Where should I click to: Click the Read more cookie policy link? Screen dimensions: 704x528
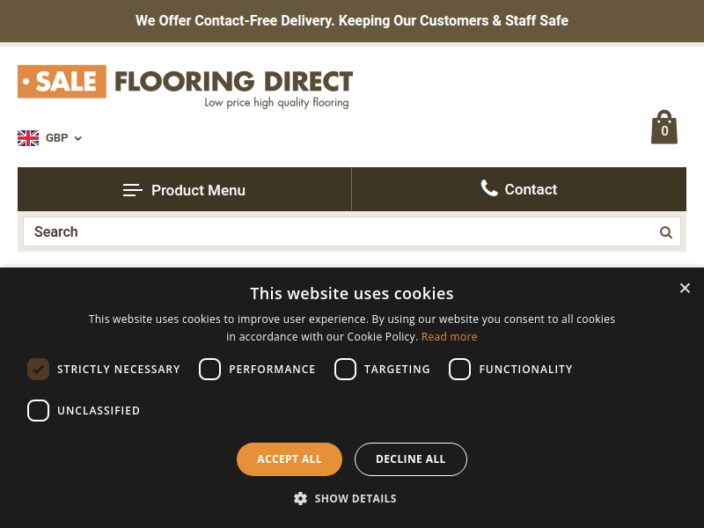(449, 336)
